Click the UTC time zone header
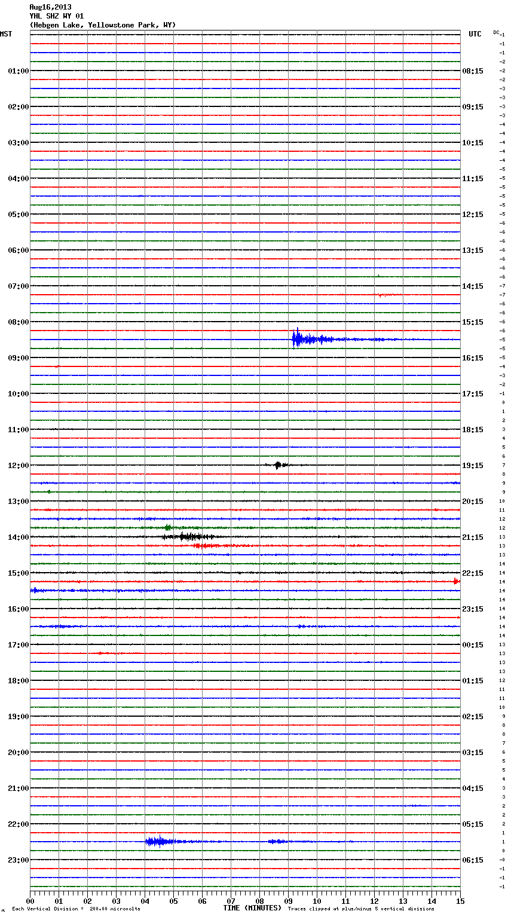Viewport: 508px width, 917px height. coord(475,34)
